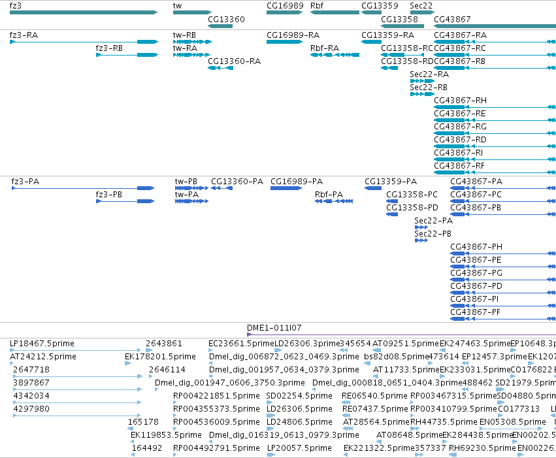Click the tw gene label
The width and height of the screenshot is (556, 458).
tap(177, 6)
